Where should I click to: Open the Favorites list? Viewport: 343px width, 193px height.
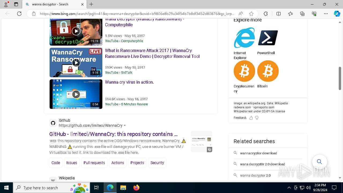pyautogui.click(x=290, y=14)
